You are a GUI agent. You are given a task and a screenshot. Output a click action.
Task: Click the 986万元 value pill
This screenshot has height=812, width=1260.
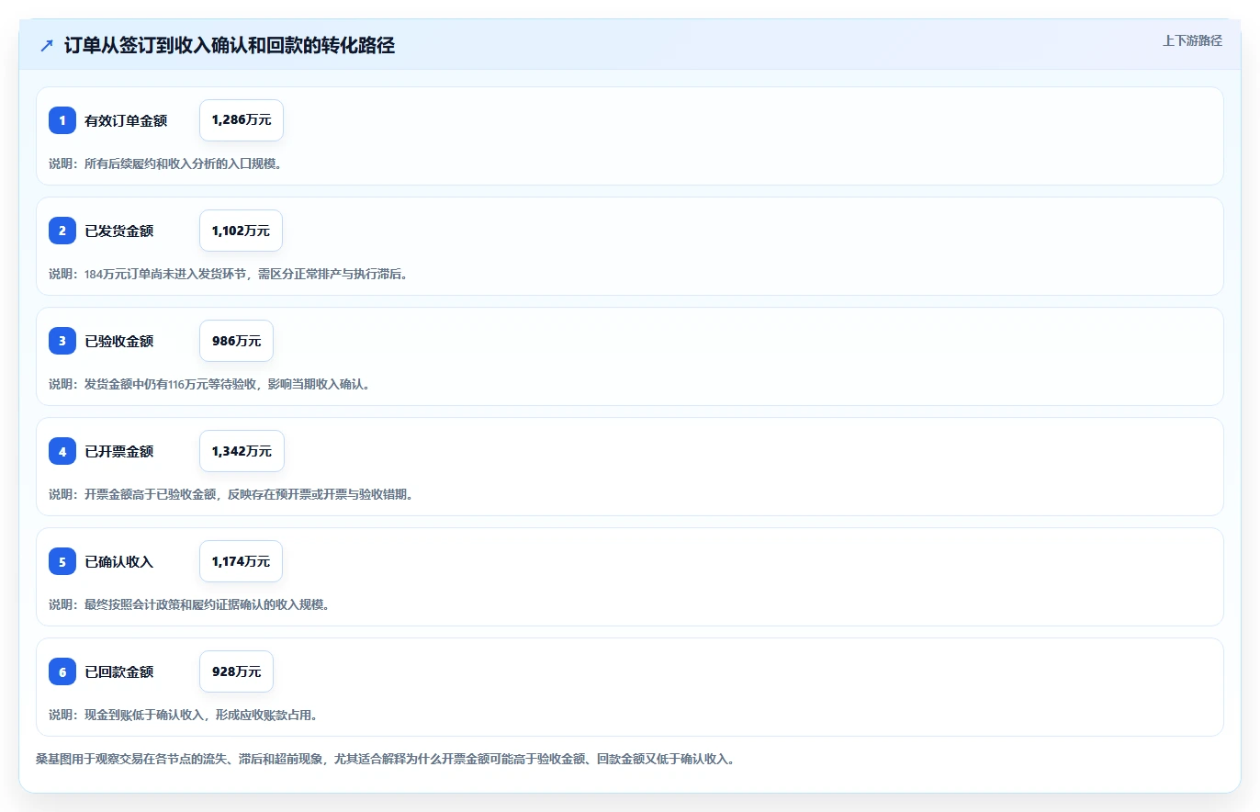236,341
